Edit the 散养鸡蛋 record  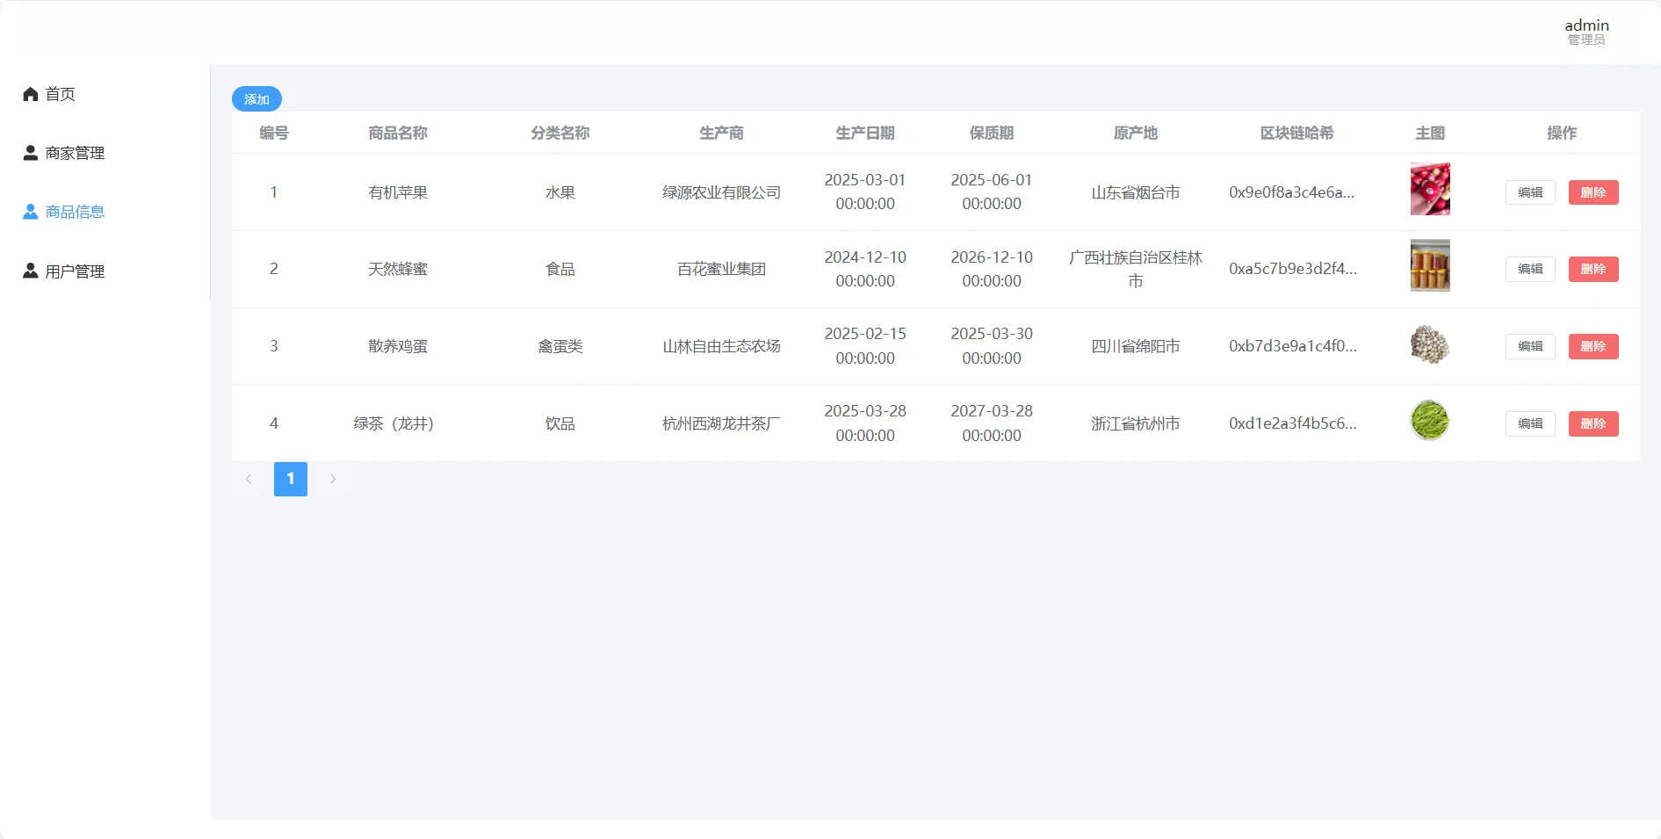pyautogui.click(x=1529, y=346)
